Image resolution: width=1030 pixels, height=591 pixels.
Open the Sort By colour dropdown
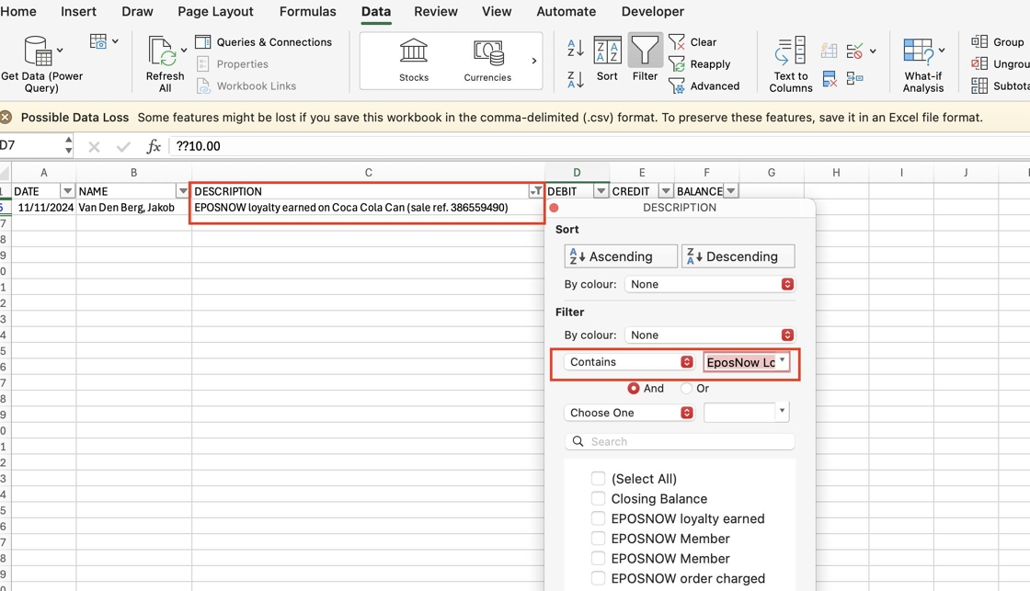(x=709, y=284)
